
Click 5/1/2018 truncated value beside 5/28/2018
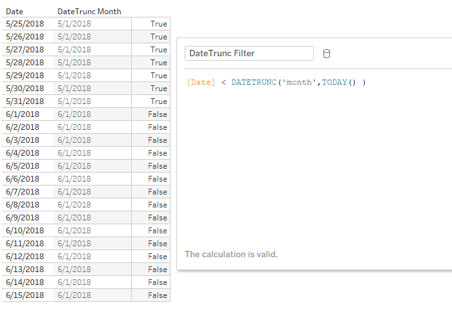click(x=74, y=63)
